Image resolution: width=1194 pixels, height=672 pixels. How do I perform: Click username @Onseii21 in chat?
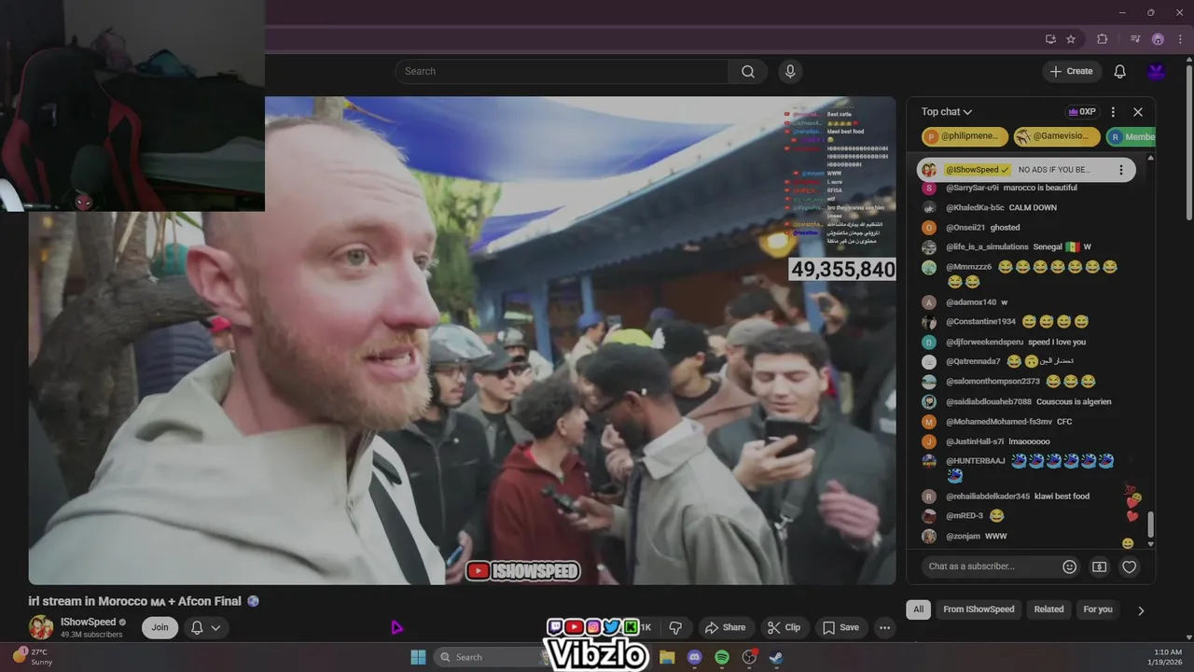coord(965,228)
